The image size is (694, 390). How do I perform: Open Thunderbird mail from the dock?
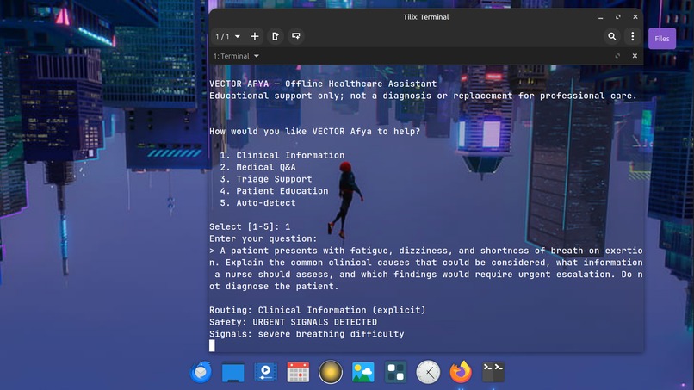point(201,372)
